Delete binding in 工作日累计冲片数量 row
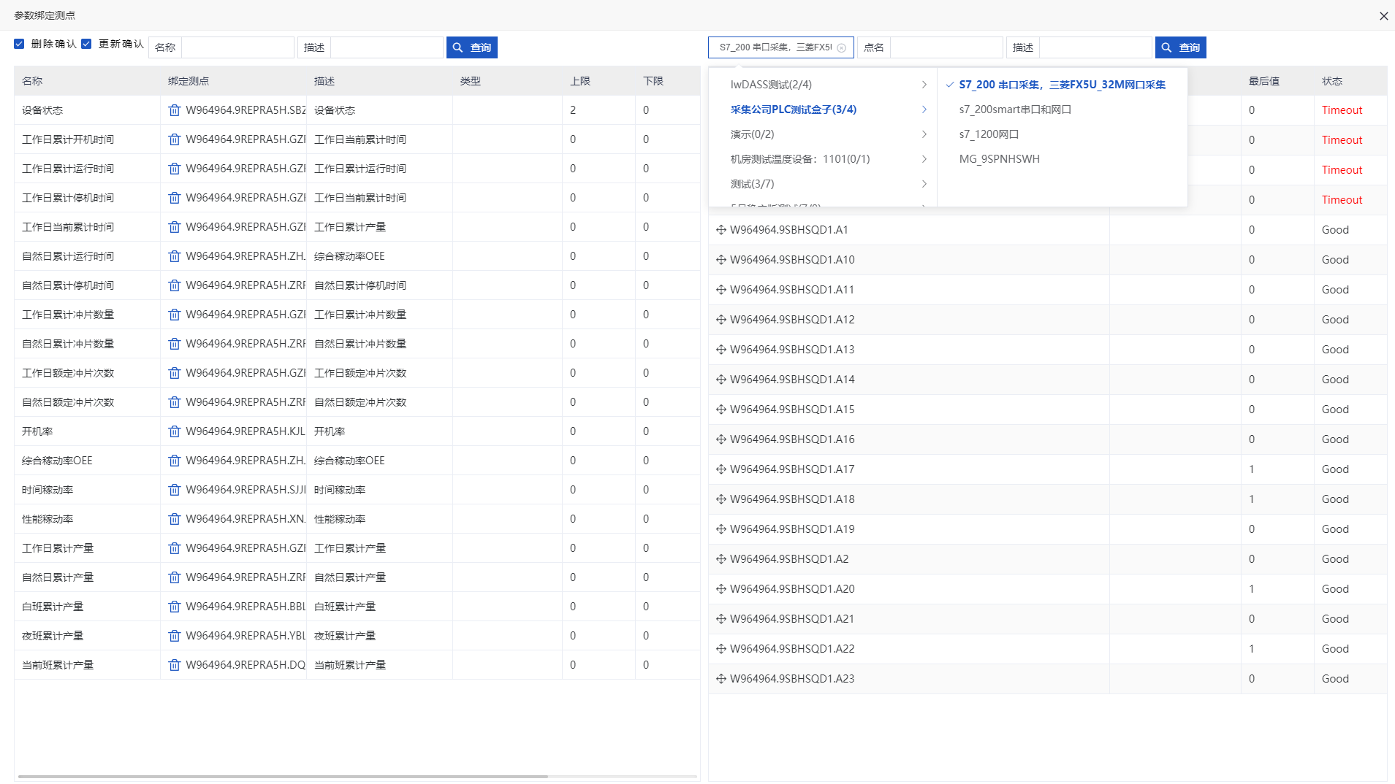1395x784 pixels. click(x=174, y=315)
